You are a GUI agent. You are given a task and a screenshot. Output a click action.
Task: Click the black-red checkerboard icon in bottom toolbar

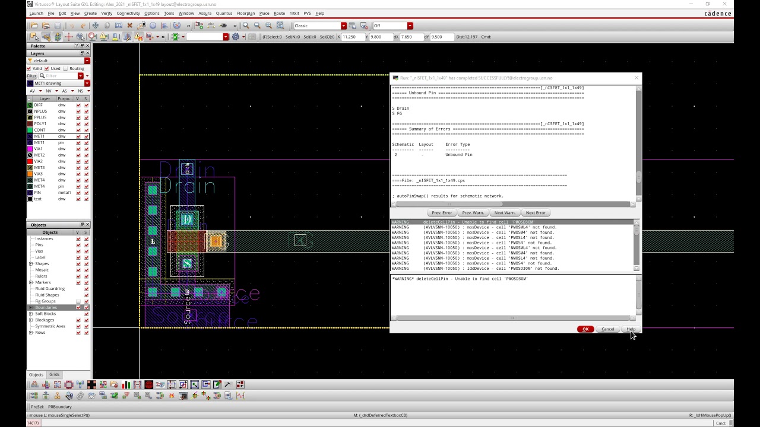(91, 385)
